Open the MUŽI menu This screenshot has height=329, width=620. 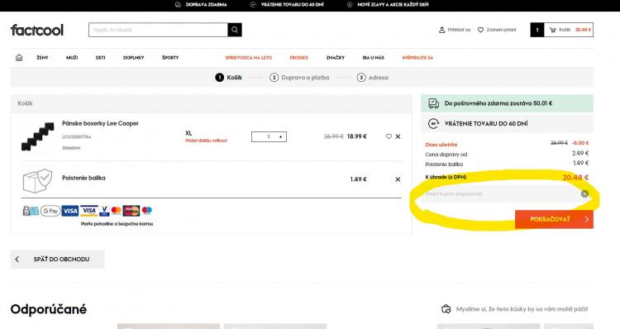72,58
